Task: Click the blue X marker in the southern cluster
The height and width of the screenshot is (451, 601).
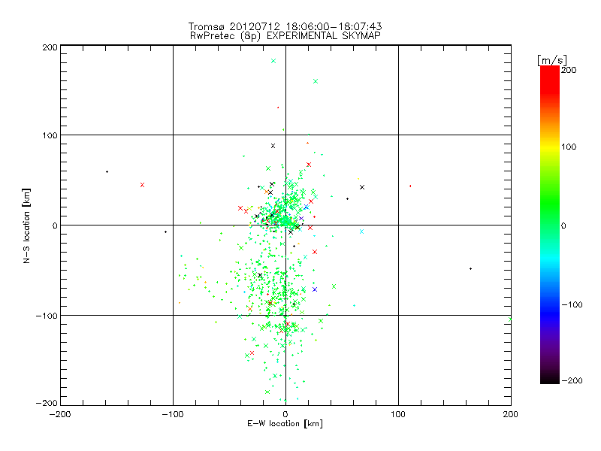Action: 315,289
